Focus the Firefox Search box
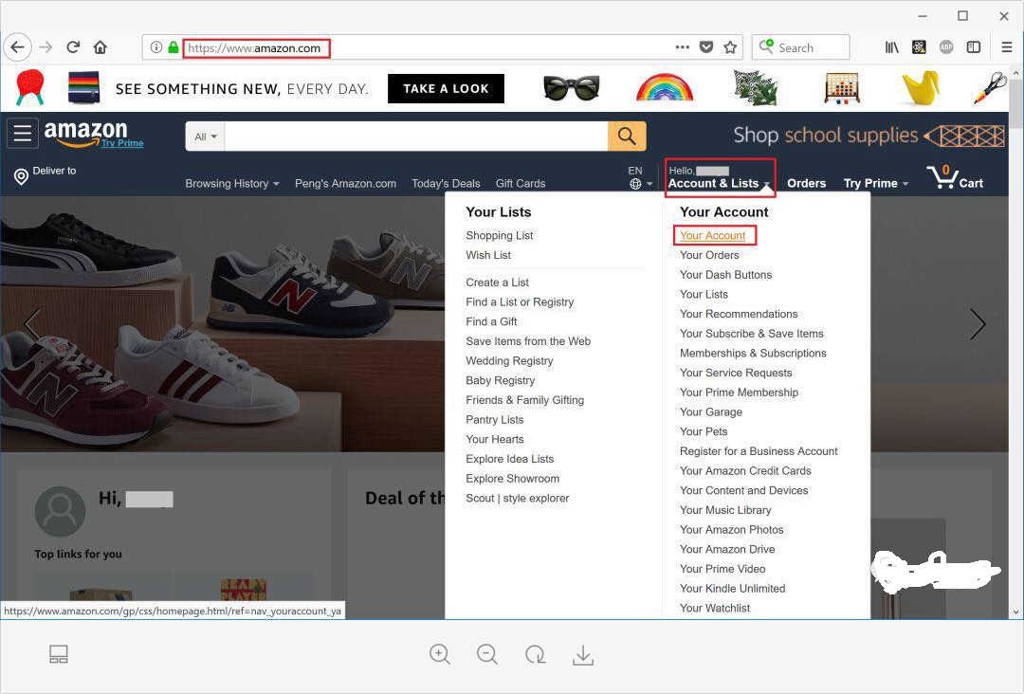The height and width of the screenshot is (694, 1024). point(800,47)
